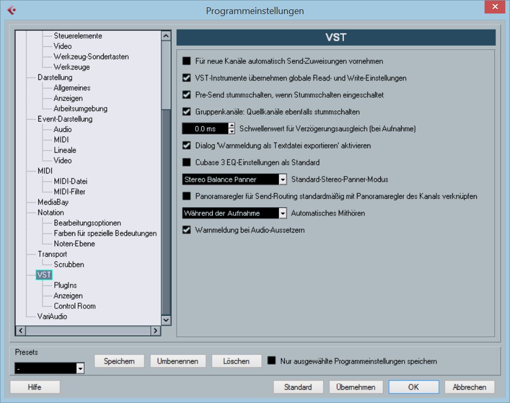510x403 pixels.
Task: Click Löschen preset button
Action: [237, 361]
